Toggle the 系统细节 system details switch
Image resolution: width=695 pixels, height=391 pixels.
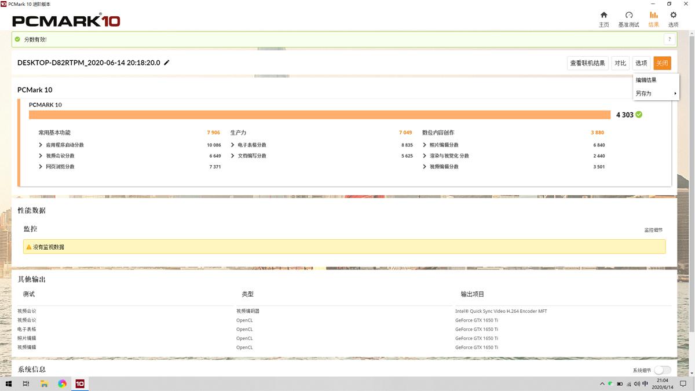pos(663,370)
